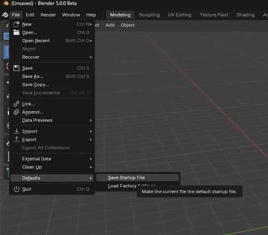Click the New file icon
Viewport: 268px width, 235px height.
tap(16, 24)
